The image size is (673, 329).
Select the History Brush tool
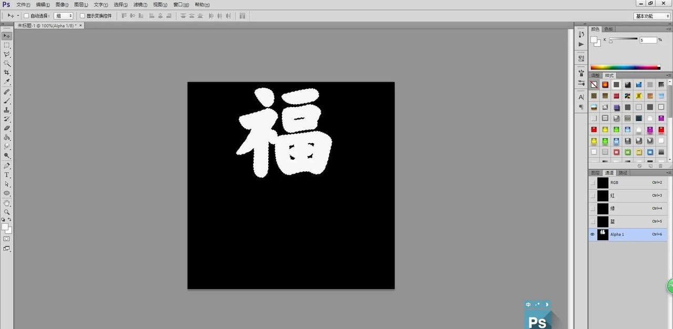7,119
